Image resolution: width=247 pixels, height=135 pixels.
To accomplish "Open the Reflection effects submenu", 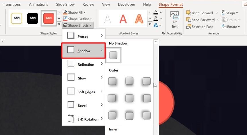I will (x=84, y=64).
